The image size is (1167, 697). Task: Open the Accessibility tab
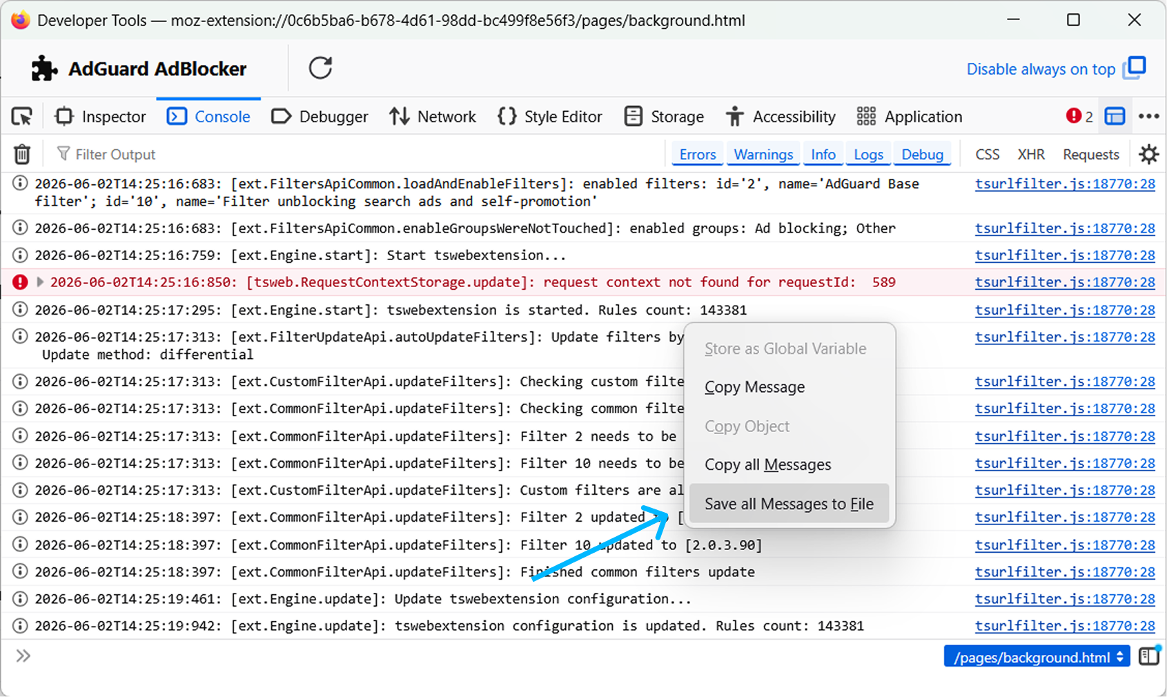point(781,117)
